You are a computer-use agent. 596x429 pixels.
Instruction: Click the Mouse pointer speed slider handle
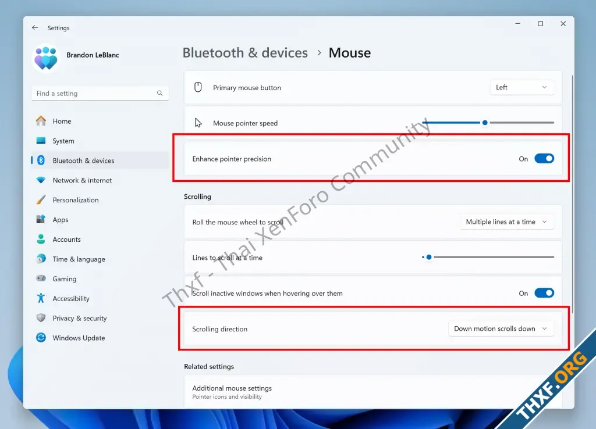tap(485, 123)
